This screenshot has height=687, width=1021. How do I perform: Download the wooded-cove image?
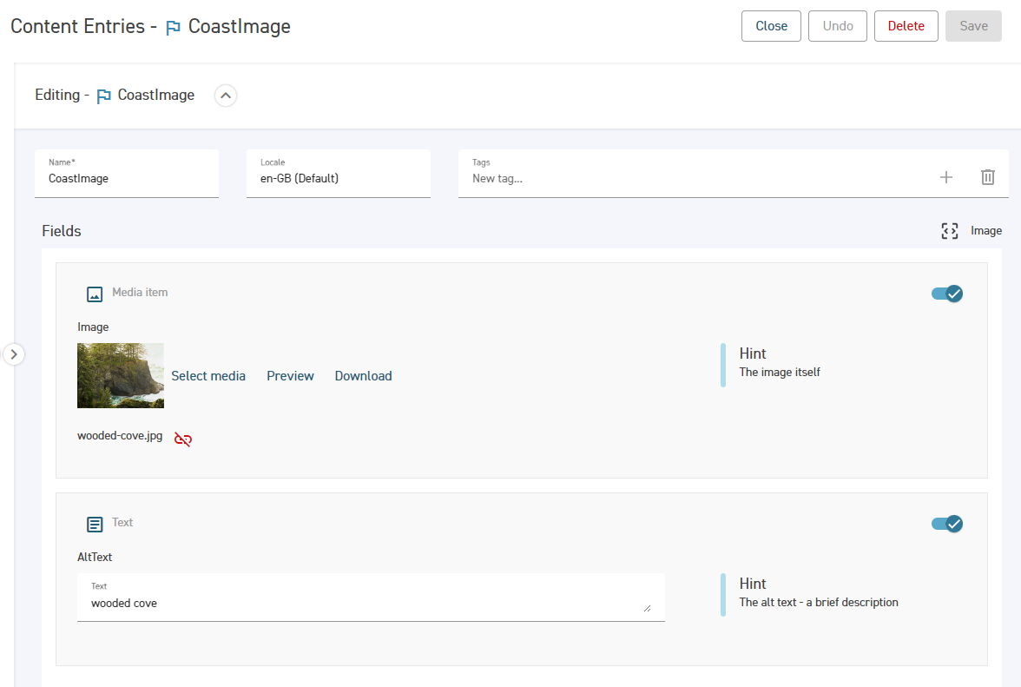(363, 376)
